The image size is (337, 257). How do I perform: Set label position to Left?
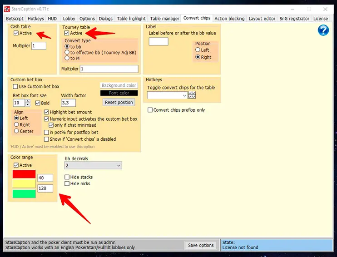pyautogui.click(x=198, y=50)
